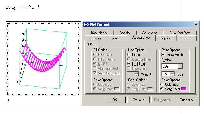The width and height of the screenshot is (204, 114).
Task: Select Colormap under Line Color Options
Action: 128,85
